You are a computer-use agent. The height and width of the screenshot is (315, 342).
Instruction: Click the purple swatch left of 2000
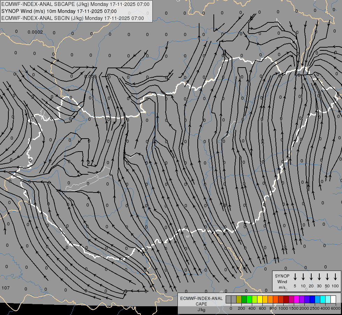pos(301,299)
